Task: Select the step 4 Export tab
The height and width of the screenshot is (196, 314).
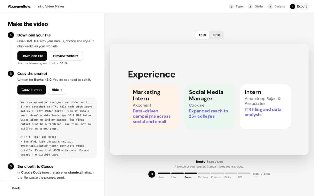Action: [299, 6]
